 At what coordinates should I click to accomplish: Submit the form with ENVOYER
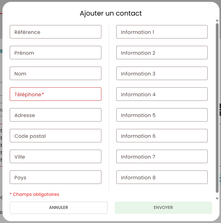coord(163,208)
